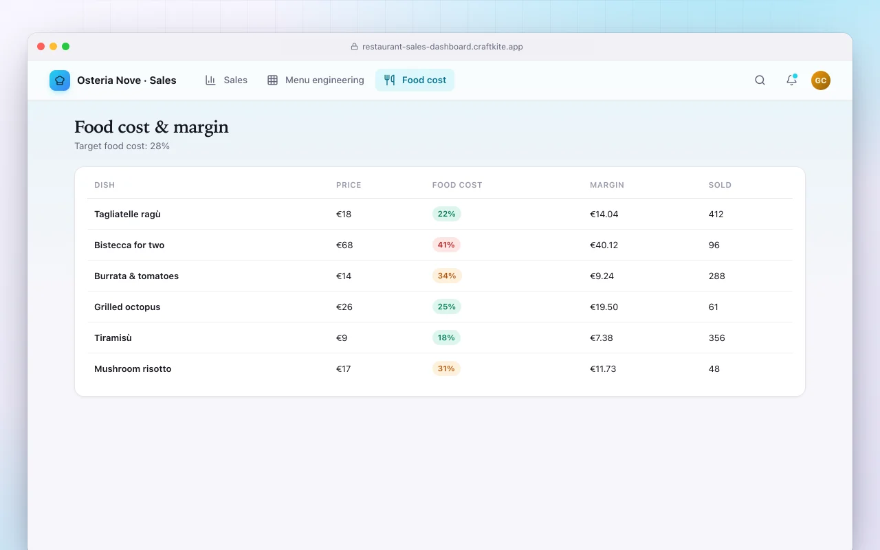Select the Grilled octopus dish name

[x=127, y=307]
